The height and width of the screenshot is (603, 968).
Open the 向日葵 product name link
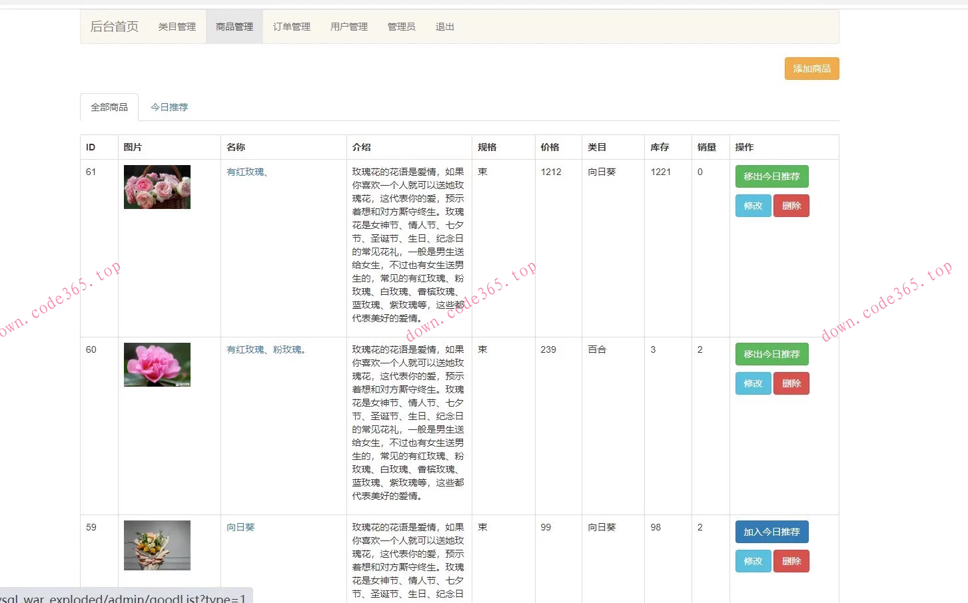[241, 527]
